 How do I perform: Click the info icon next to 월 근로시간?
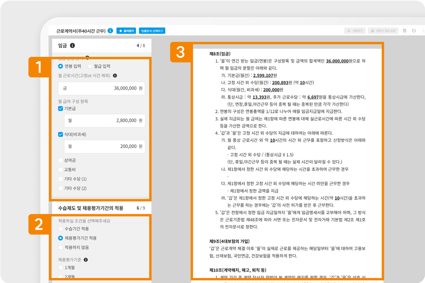(115, 76)
